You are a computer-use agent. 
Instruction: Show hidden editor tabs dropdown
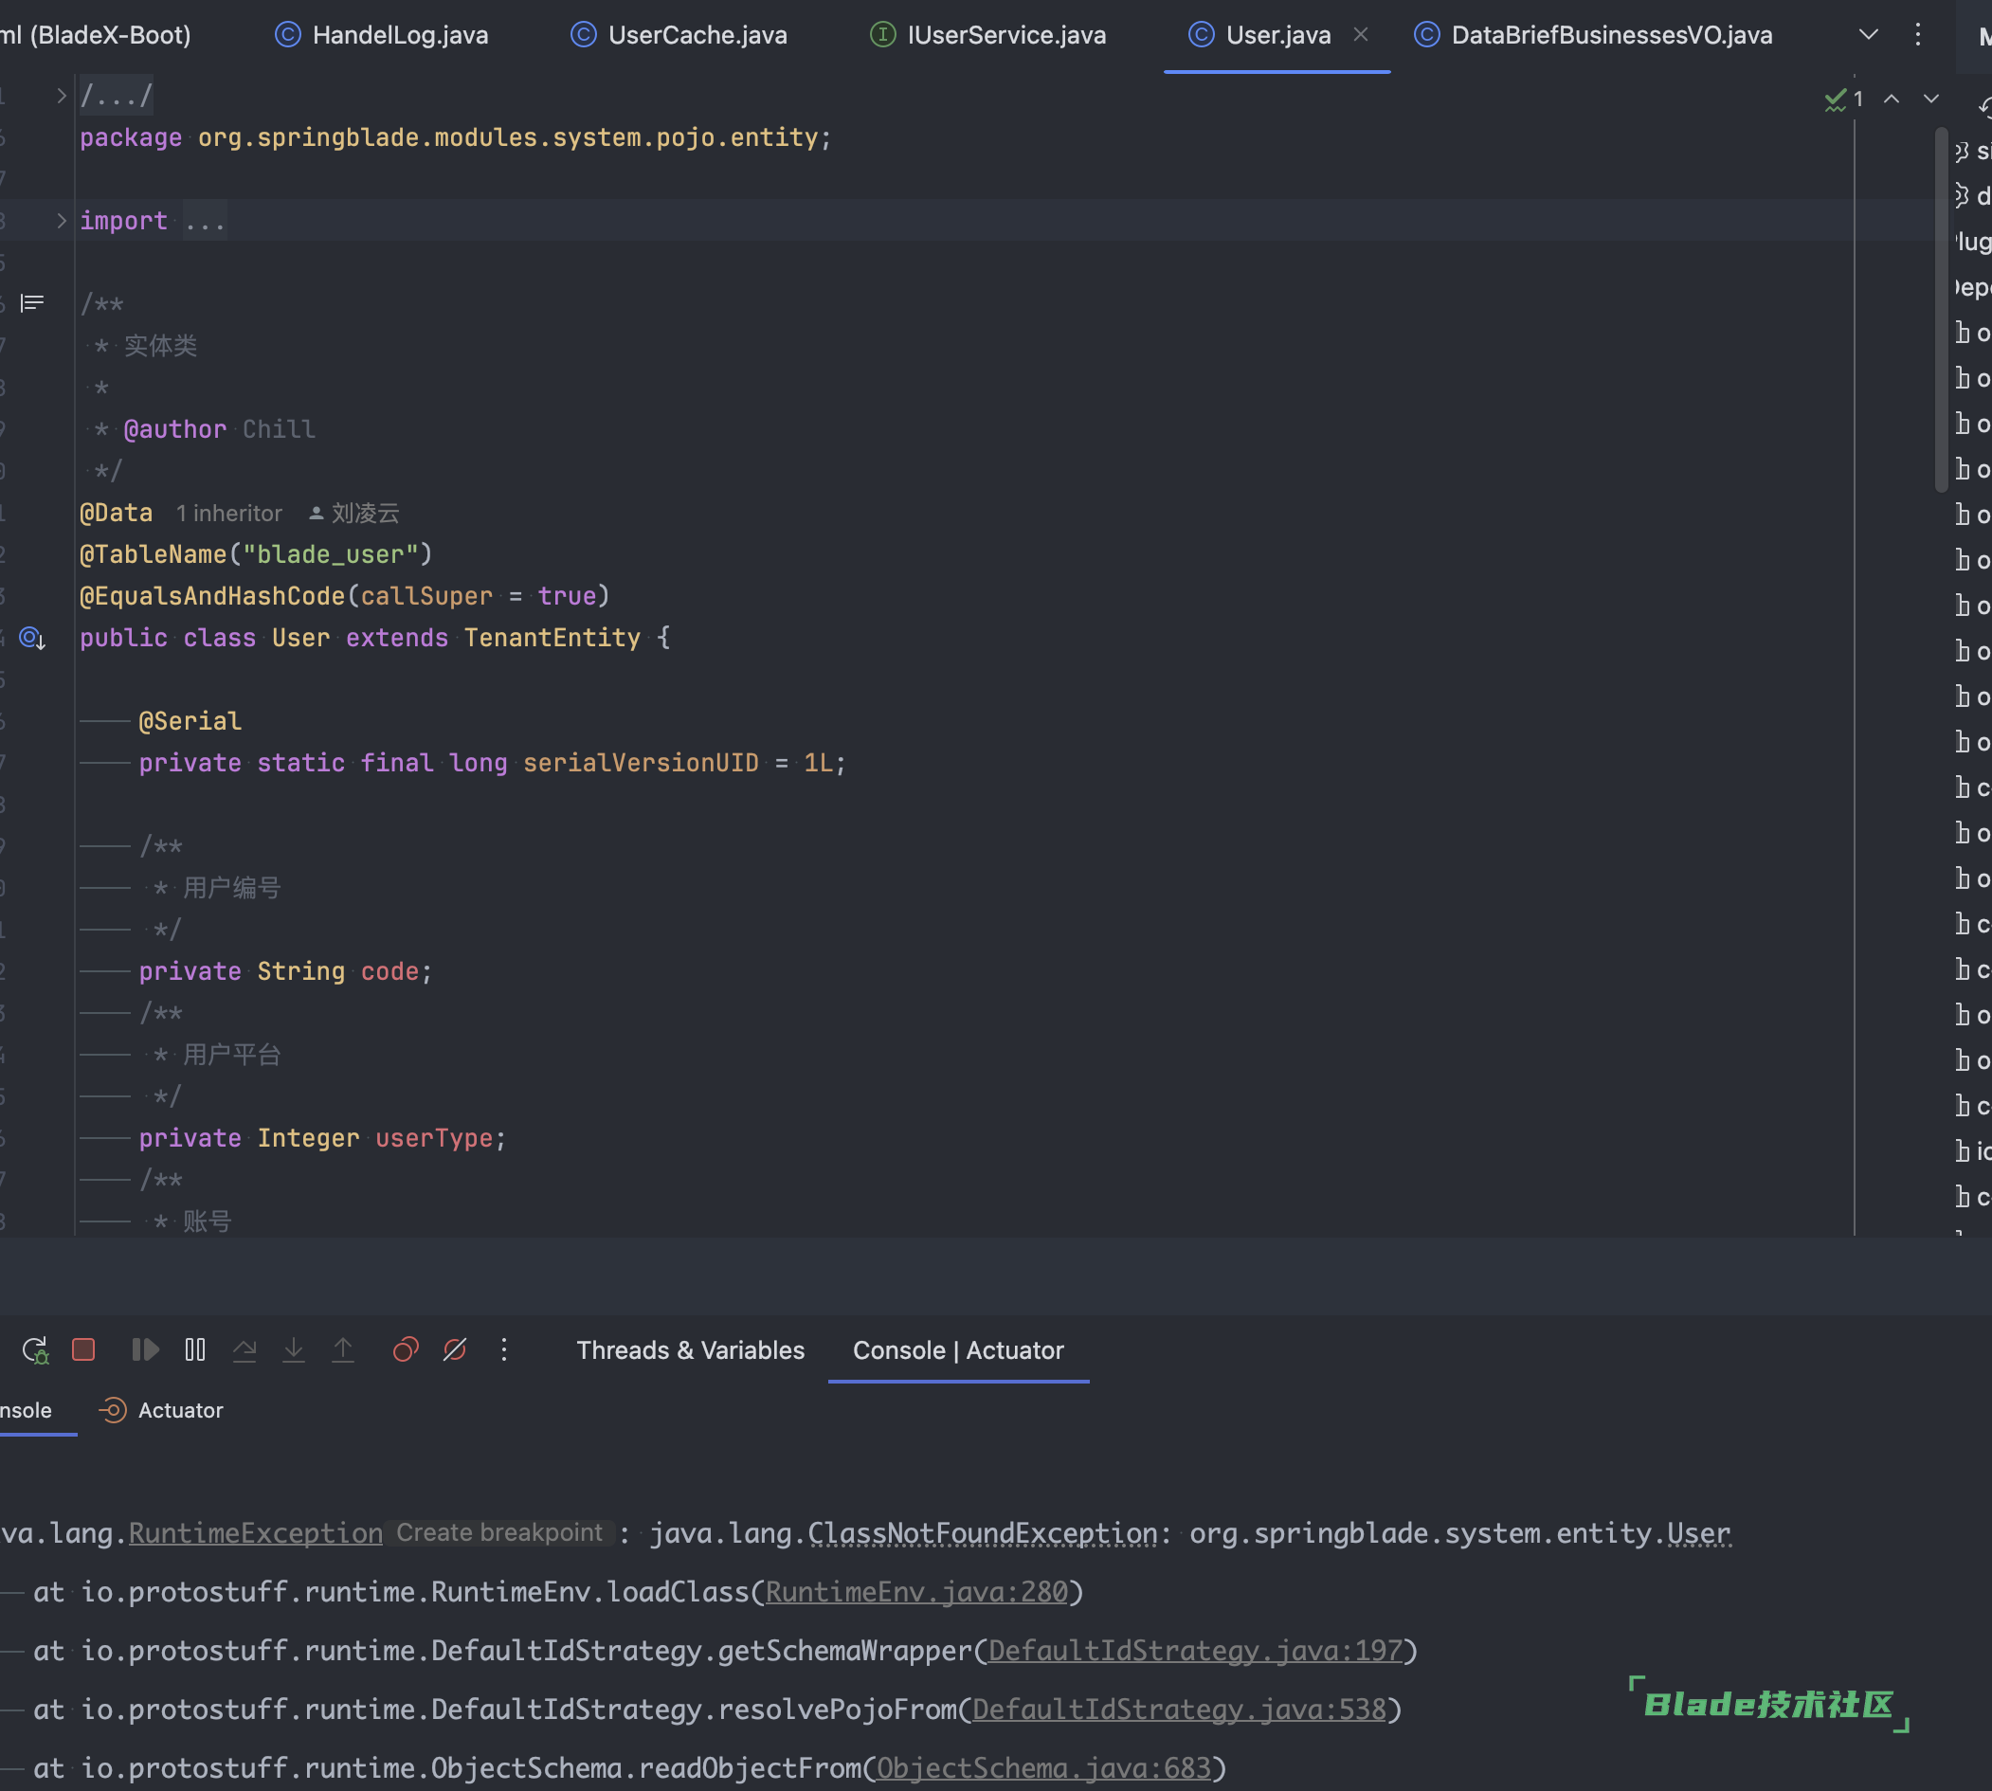(1868, 34)
